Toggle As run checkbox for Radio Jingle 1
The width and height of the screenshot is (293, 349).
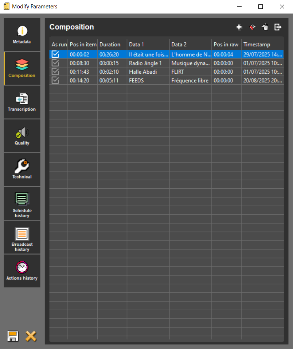pyautogui.click(x=55, y=63)
